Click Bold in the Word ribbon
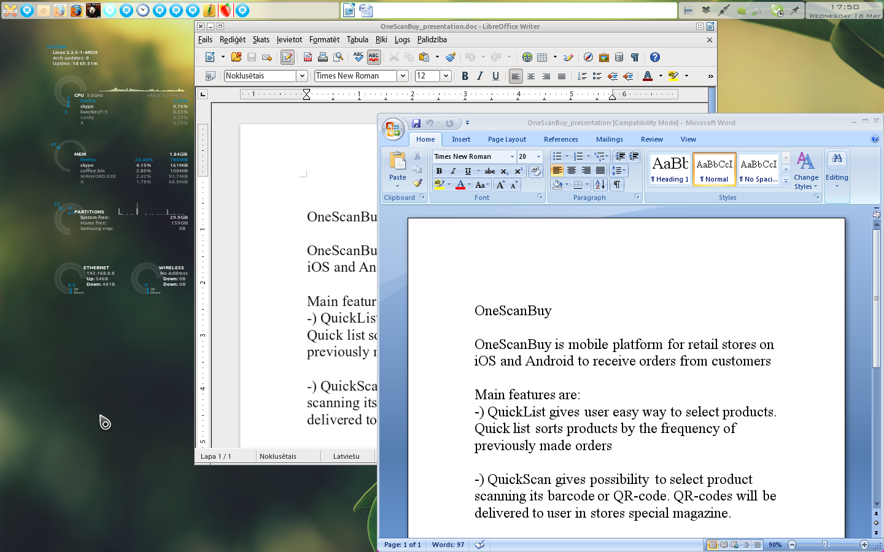884x552 pixels. (x=439, y=171)
